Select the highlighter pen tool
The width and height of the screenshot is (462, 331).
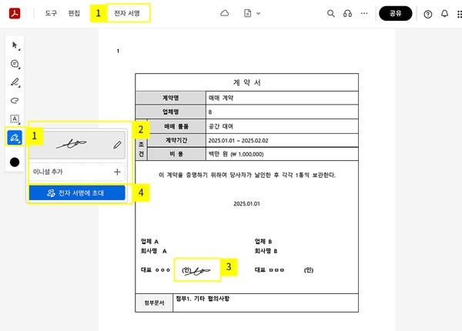(x=15, y=82)
